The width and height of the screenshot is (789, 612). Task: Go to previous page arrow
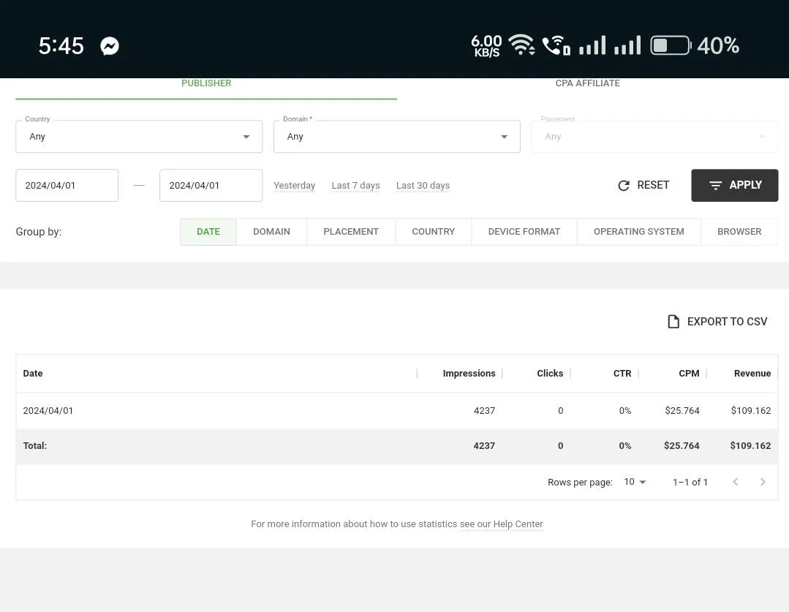(x=736, y=482)
